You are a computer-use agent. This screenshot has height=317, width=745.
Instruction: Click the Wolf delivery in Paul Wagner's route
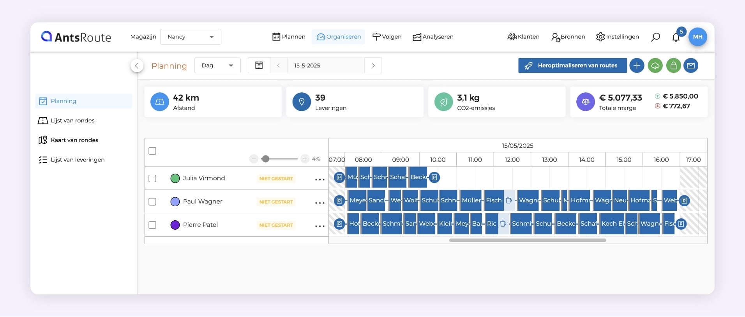[410, 200]
